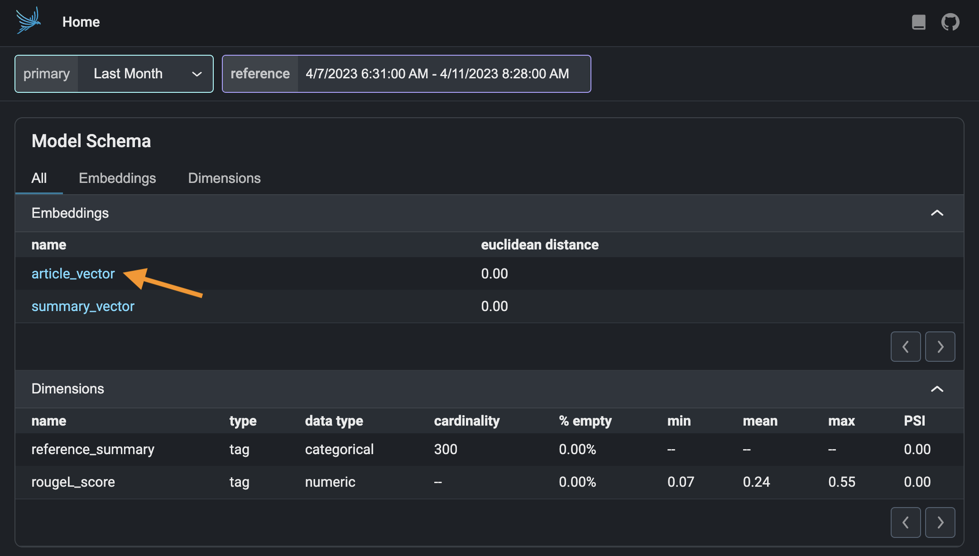Switch to the Dimensions tab
979x556 pixels.
[224, 178]
